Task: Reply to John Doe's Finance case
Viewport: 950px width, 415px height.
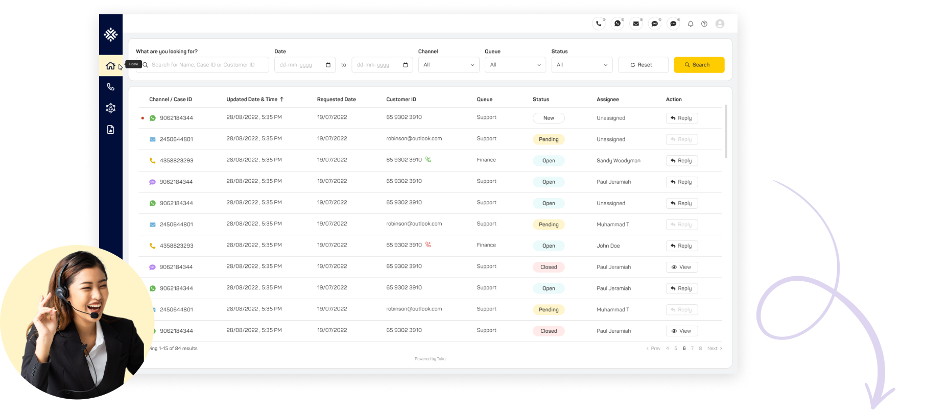Action: click(x=681, y=246)
